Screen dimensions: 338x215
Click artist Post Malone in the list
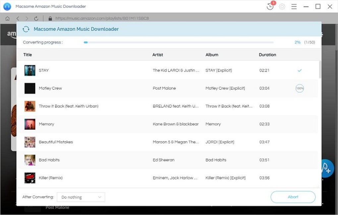coord(164,88)
